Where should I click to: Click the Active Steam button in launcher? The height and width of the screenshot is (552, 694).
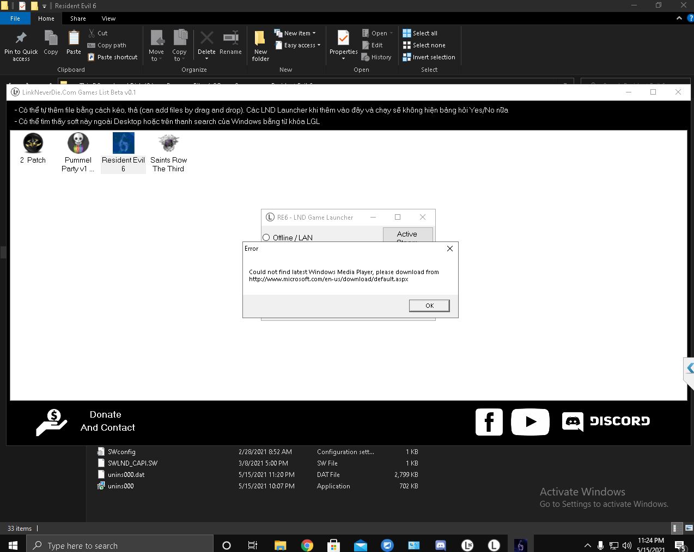(x=407, y=235)
